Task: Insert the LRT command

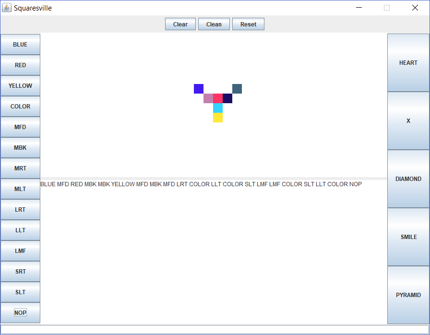Action: (x=20, y=209)
